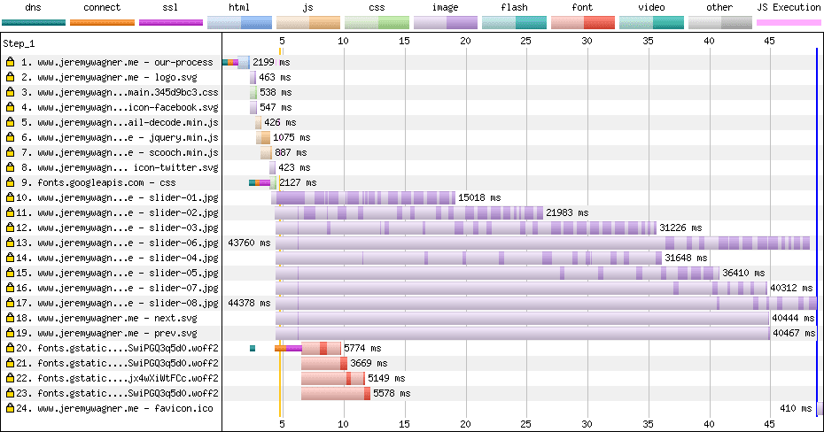Click the 25 second mark on top timeline
The height and width of the screenshot is (432, 824).
coord(526,41)
